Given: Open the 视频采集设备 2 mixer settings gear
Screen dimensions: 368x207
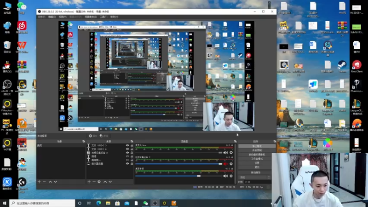Looking at the screenshot, I should point(231,164).
